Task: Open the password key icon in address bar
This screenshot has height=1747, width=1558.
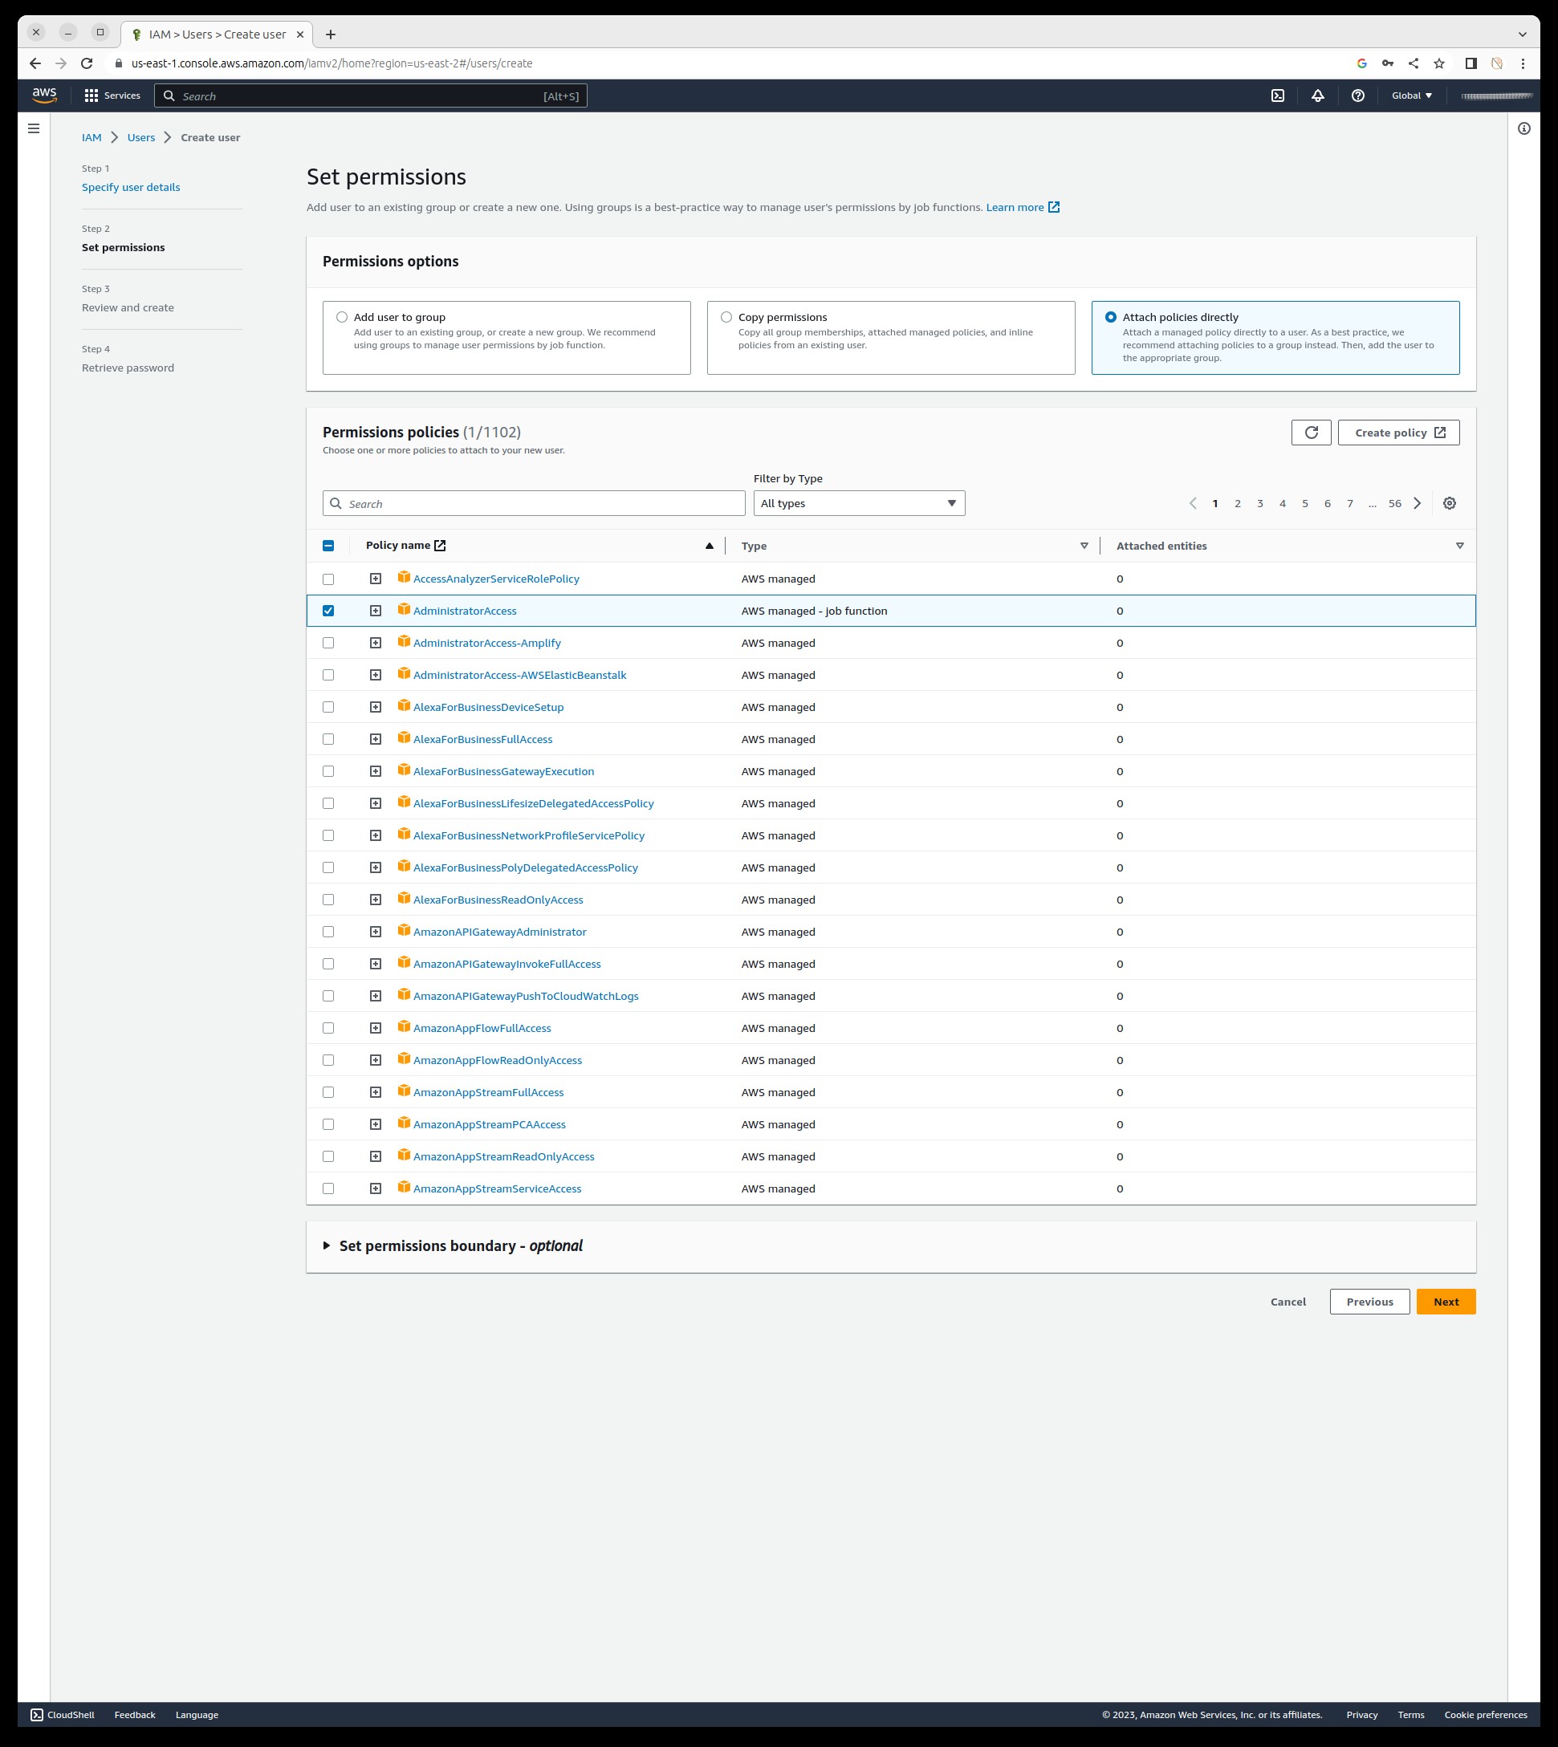Action: (1388, 63)
